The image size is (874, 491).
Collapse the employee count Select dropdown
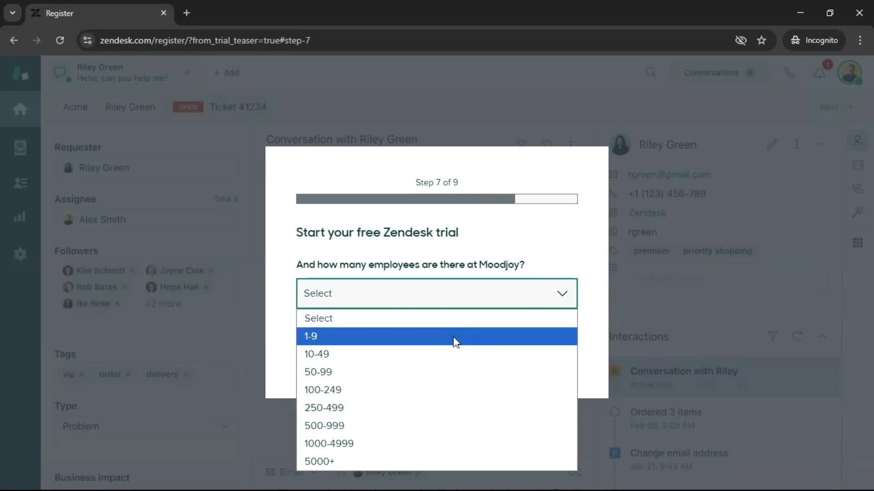pyautogui.click(x=437, y=293)
